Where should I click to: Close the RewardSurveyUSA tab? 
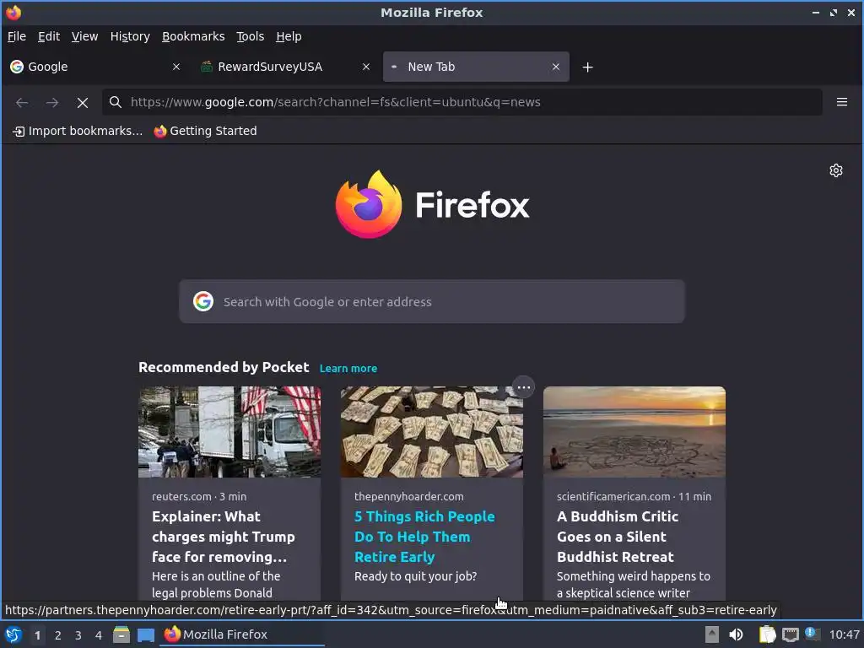point(366,67)
